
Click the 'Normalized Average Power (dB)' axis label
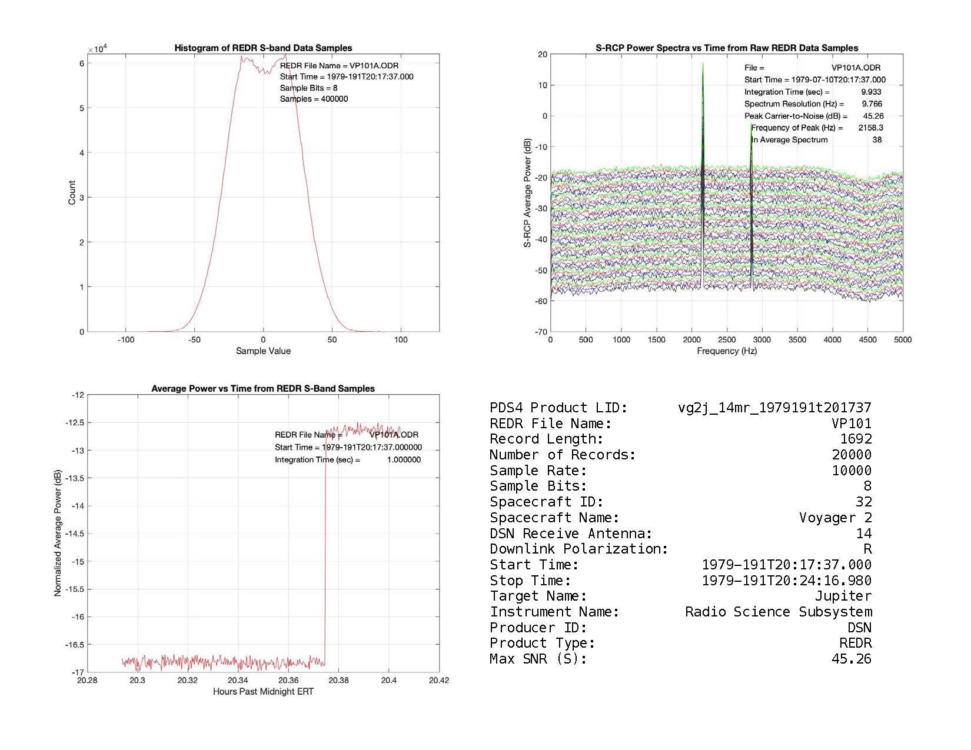tap(58, 533)
